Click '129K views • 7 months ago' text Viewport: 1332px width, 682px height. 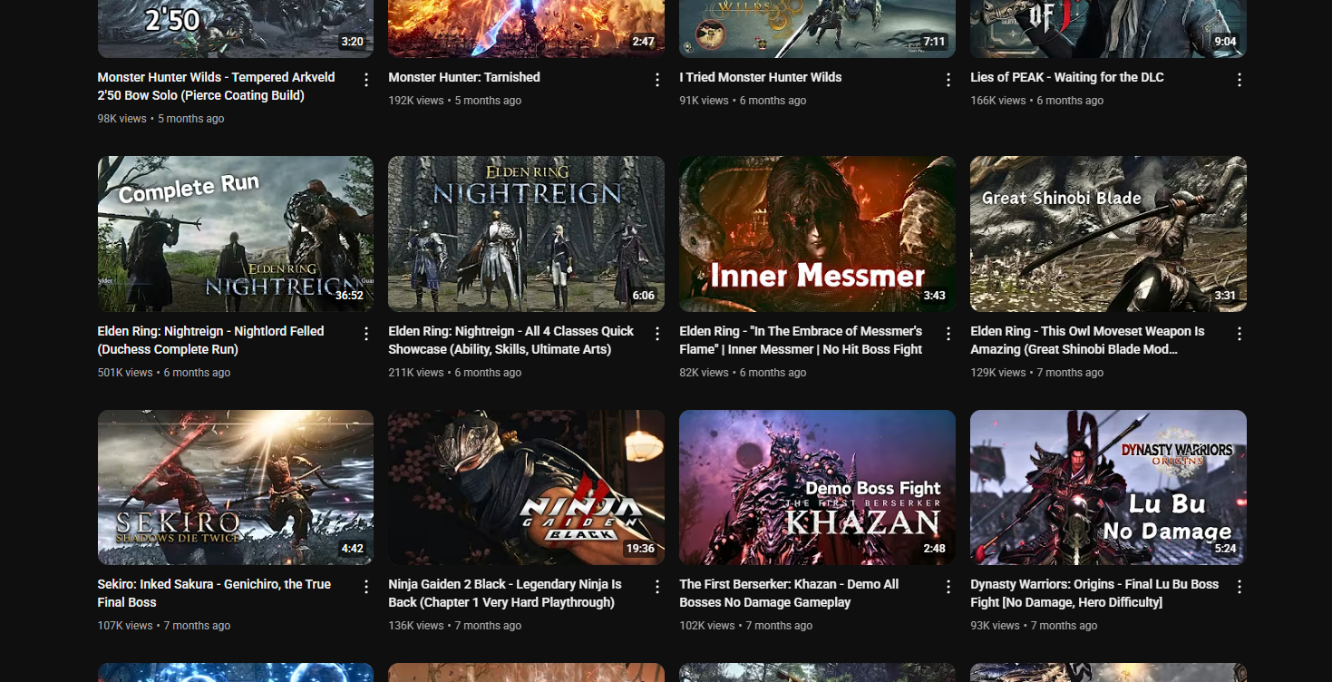(1037, 373)
